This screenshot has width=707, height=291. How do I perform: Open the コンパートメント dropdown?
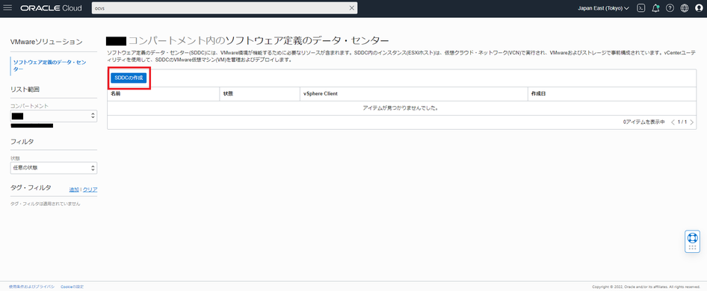point(54,116)
